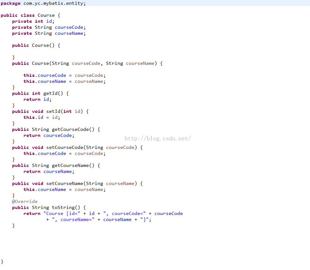Image resolution: width=310 pixels, height=270 pixels.
Task: Select the 'private int id;' field line
Action: click(33, 21)
